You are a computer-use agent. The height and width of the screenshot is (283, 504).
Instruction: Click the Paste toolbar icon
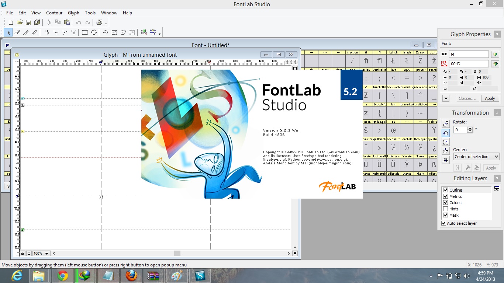point(67,22)
